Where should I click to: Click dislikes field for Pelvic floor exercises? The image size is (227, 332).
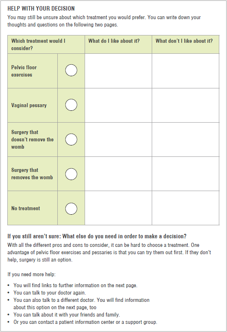click(x=186, y=71)
